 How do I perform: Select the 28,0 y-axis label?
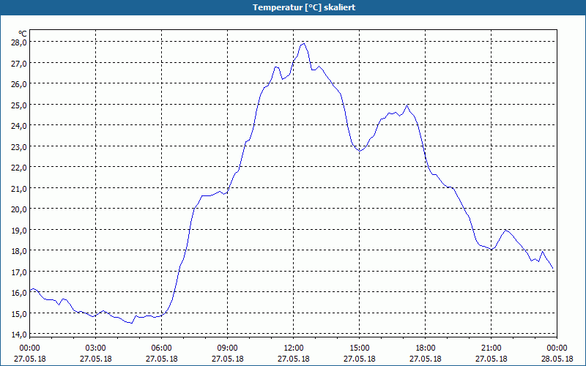tap(20, 42)
